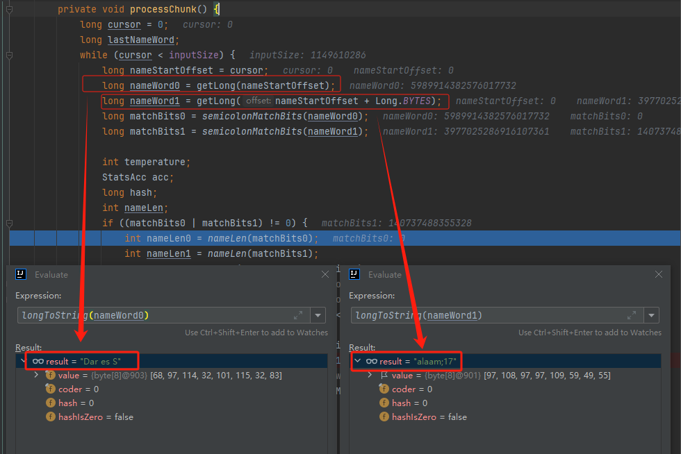
Task: Click 'int temperature;' line
Action: coord(147,162)
